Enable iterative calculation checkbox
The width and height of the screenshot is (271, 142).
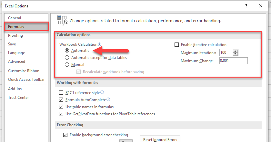[176, 45]
